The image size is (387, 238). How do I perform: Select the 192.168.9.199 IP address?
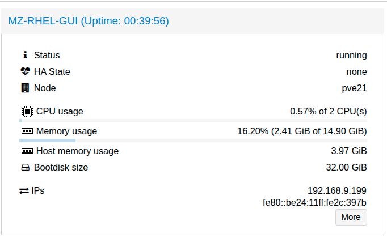pos(337,191)
